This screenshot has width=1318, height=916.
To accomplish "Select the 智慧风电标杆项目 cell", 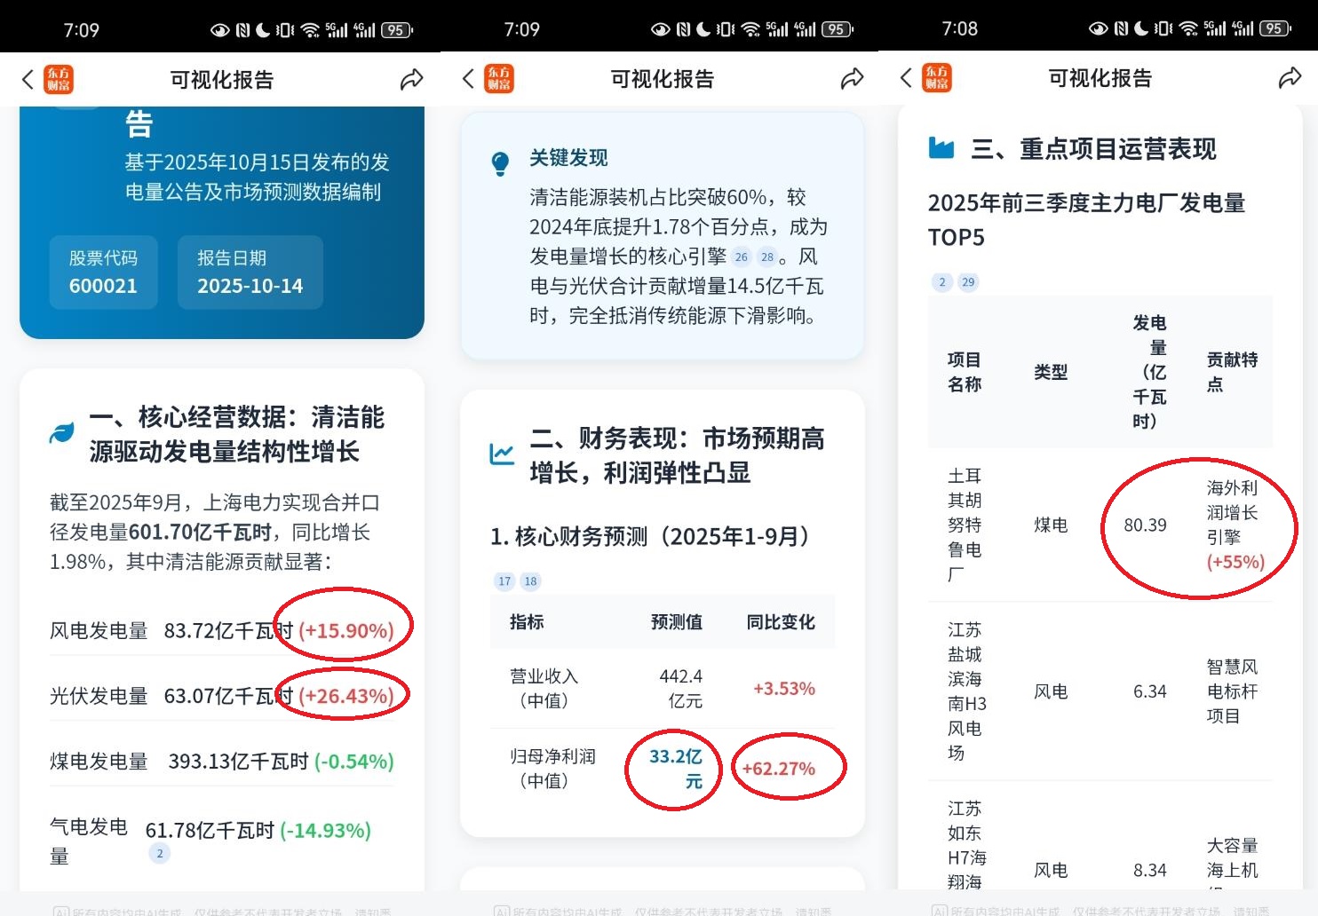I will coord(1232,691).
